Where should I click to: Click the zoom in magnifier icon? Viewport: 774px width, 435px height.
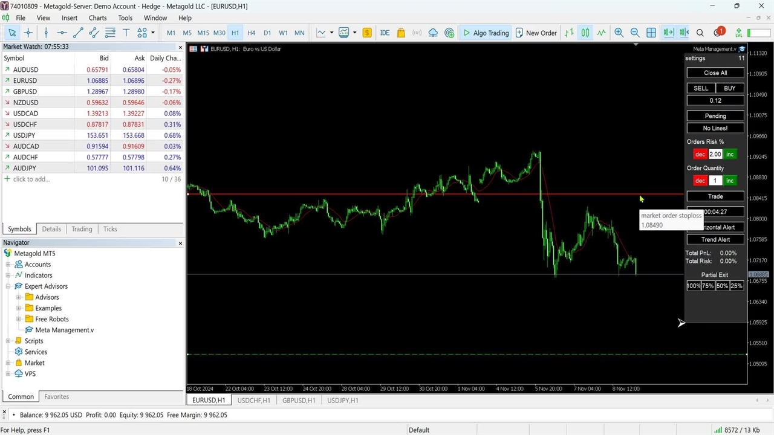pyautogui.click(x=619, y=33)
